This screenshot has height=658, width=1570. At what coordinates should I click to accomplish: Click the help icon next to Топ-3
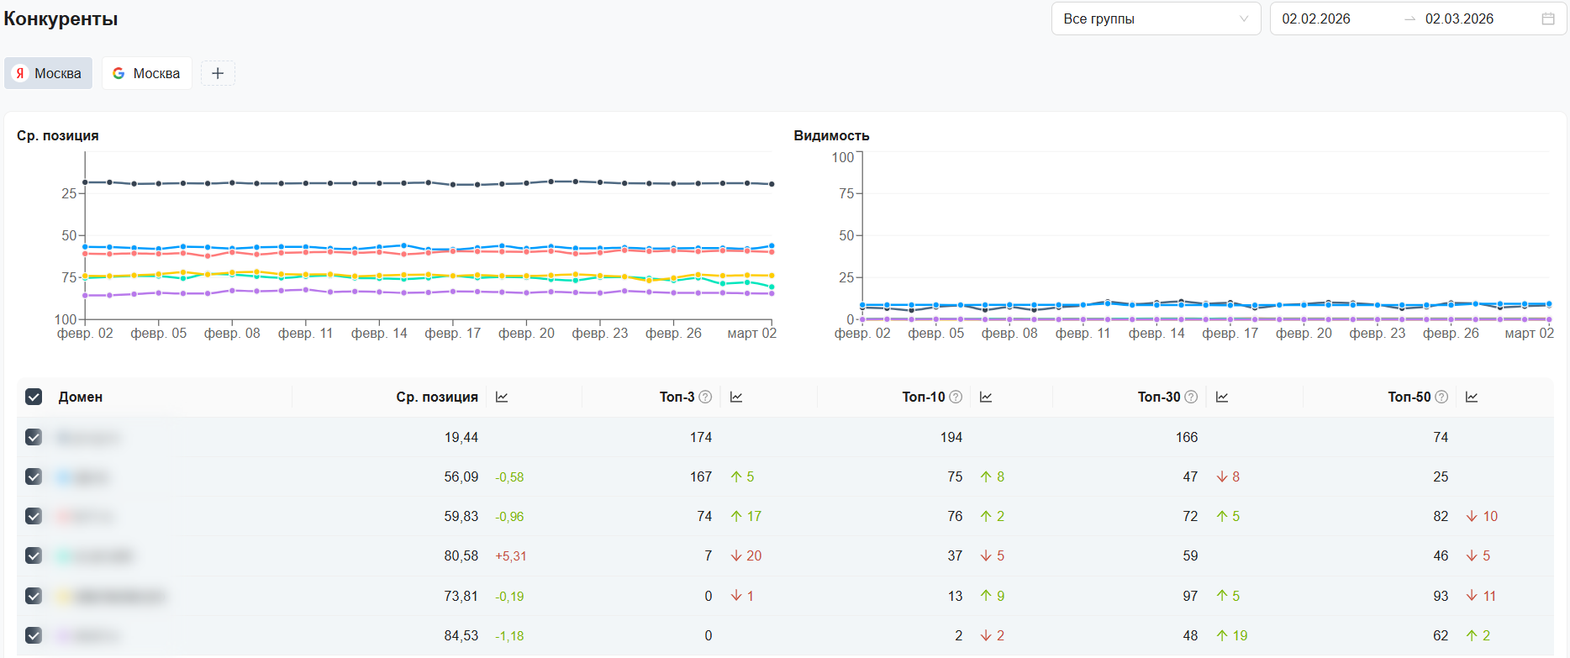[706, 397]
